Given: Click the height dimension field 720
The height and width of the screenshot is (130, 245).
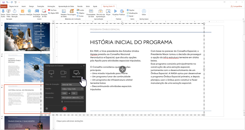Looking at the screenshot, I should point(74,93).
